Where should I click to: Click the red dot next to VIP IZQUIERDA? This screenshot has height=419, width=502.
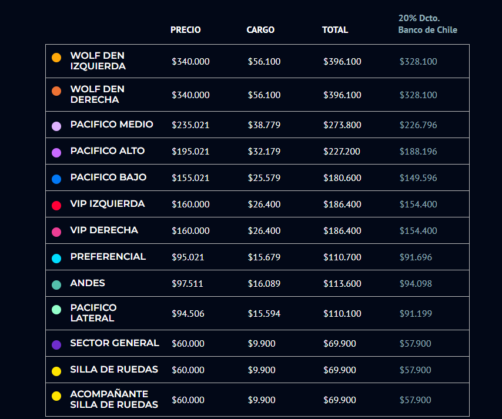[x=56, y=206]
